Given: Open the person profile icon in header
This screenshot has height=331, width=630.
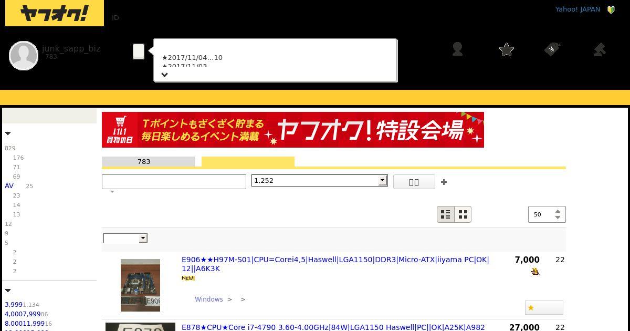Looking at the screenshot, I should (457, 49).
